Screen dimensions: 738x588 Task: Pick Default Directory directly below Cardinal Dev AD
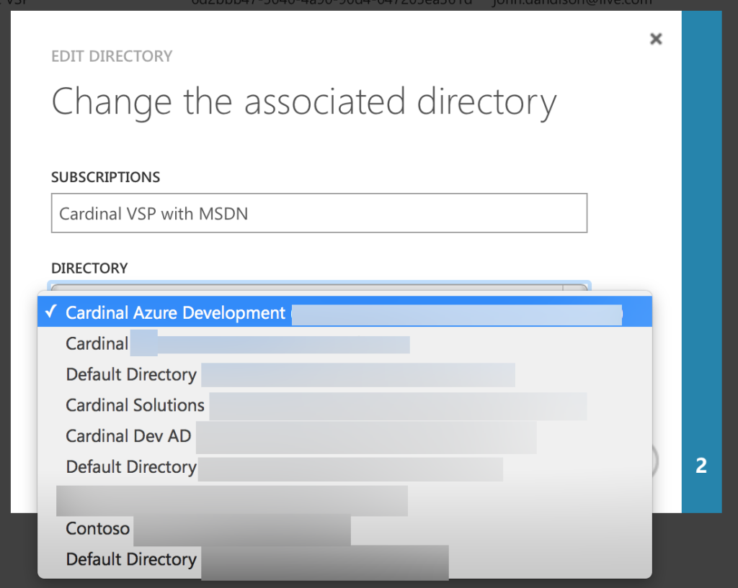point(344,467)
